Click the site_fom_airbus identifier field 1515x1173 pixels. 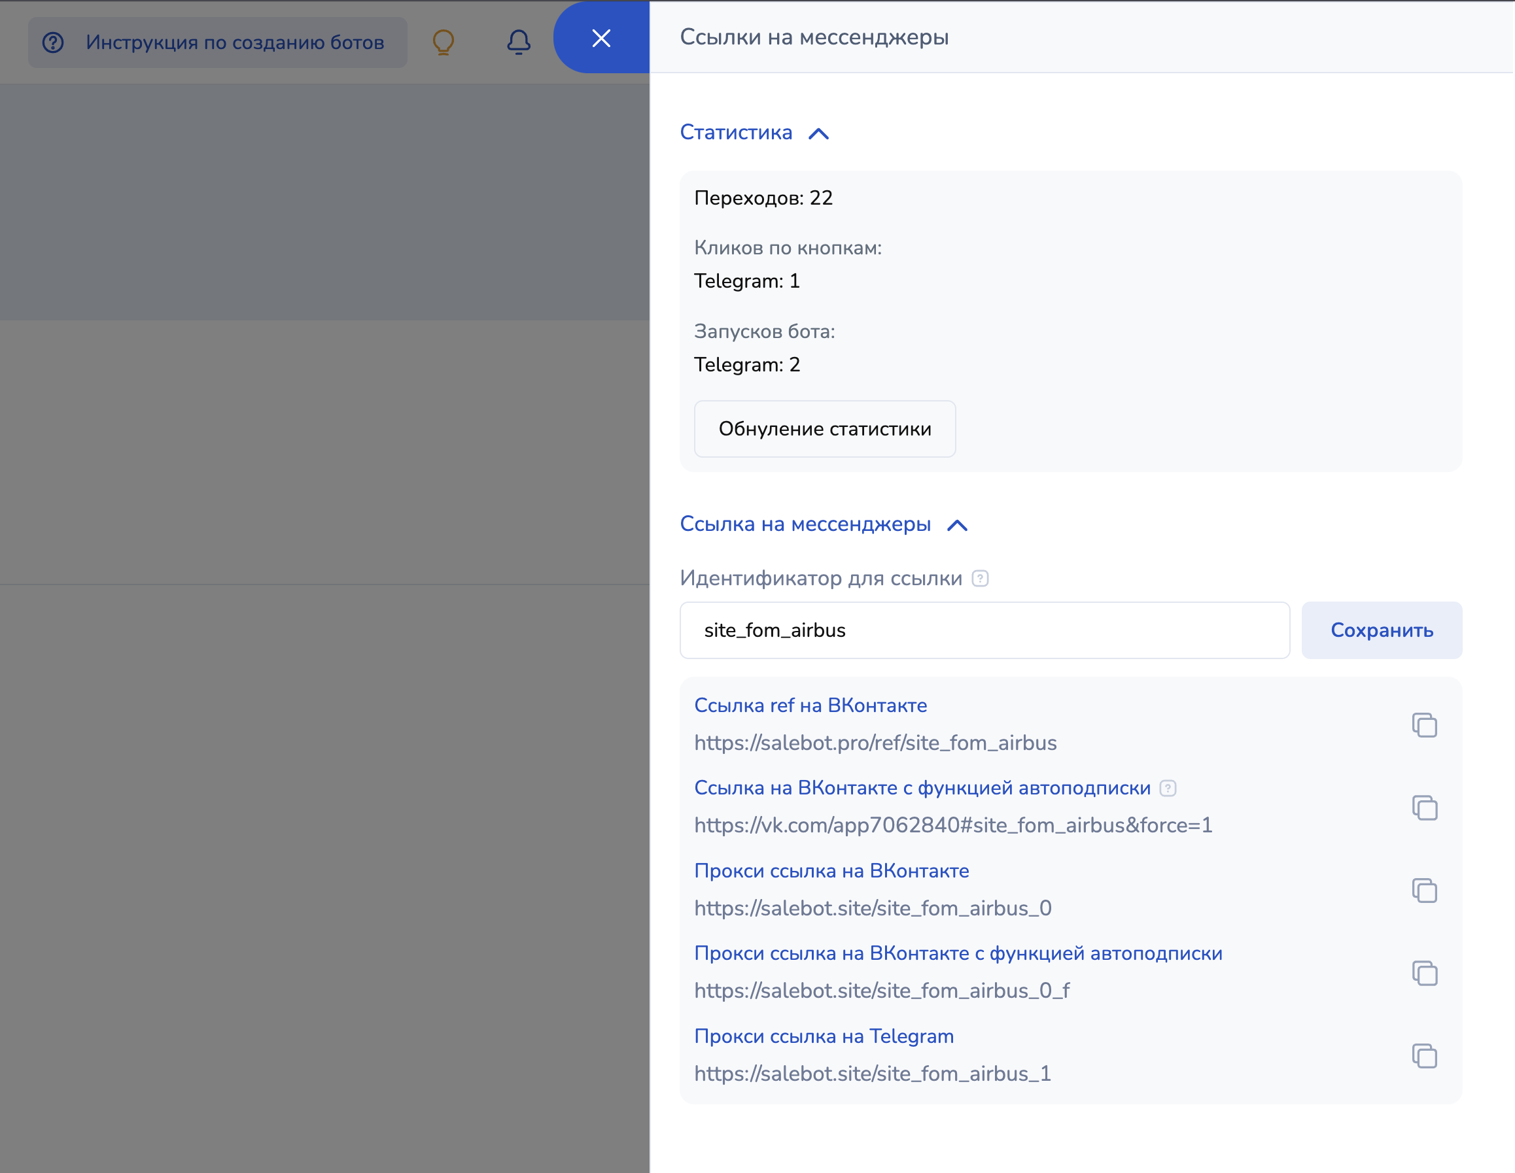click(984, 630)
